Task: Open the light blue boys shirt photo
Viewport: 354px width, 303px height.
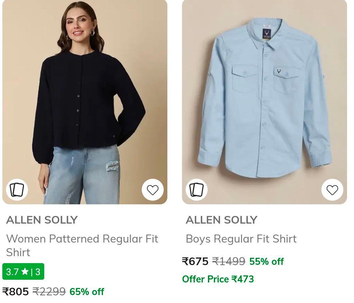Action: click(265, 100)
